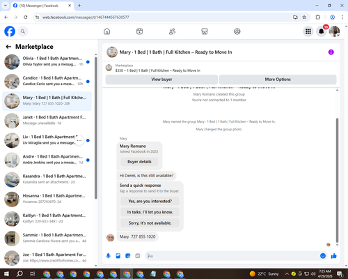Viewport: 348px width, 279px height.
Task: Go back in browser history
Action: click(x=6, y=17)
